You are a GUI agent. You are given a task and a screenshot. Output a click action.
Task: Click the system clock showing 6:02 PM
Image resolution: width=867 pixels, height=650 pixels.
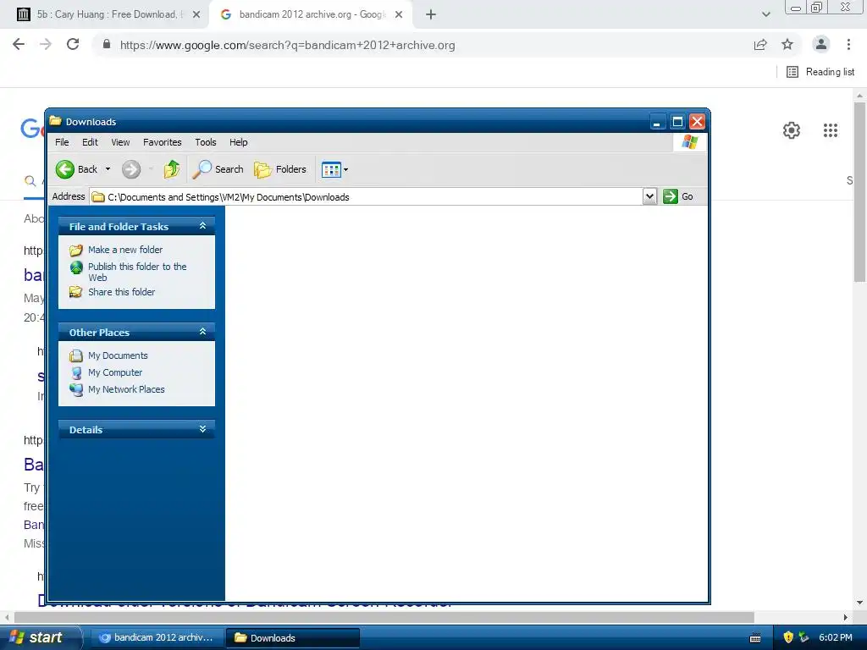[x=836, y=637]
